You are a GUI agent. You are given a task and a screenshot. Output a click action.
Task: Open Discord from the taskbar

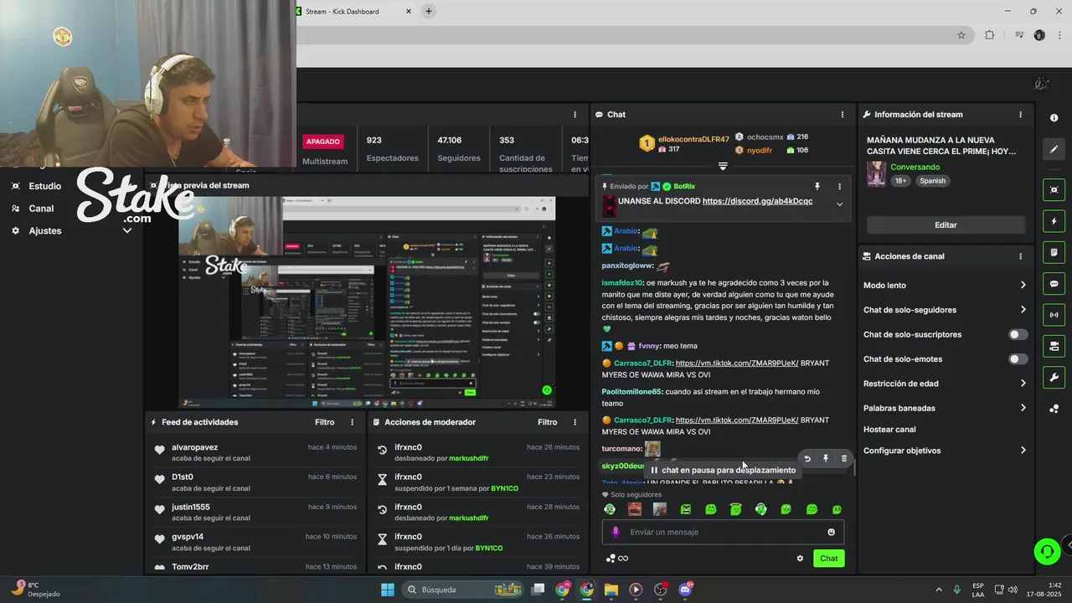pos(685,590)
